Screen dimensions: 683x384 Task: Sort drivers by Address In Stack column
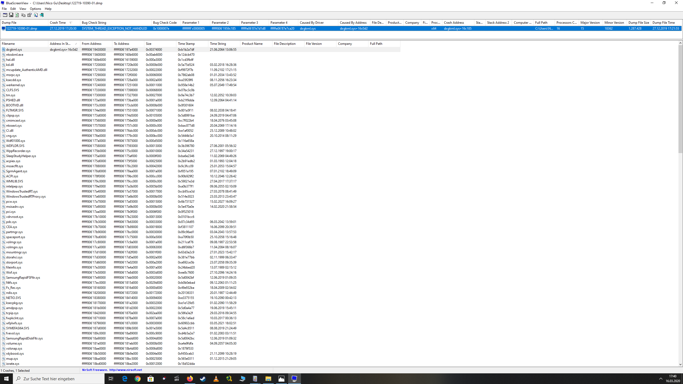(60, 44)
